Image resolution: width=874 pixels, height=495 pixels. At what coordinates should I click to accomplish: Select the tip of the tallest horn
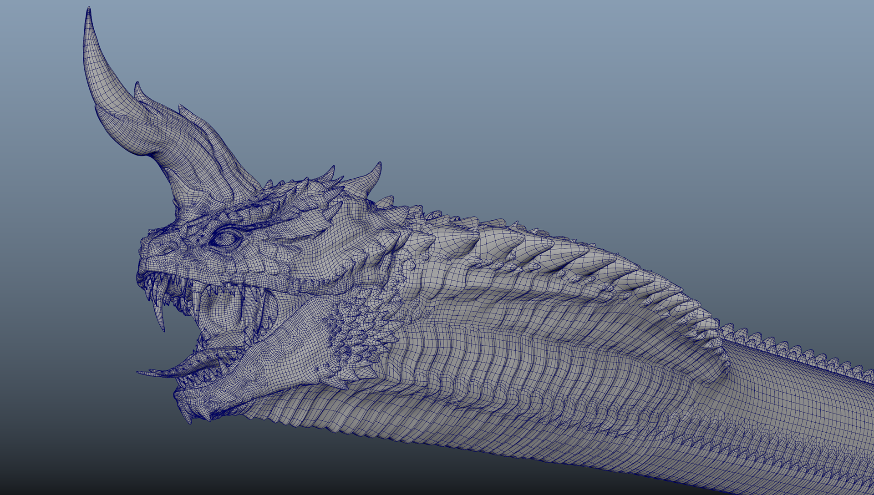pos(89,12)
